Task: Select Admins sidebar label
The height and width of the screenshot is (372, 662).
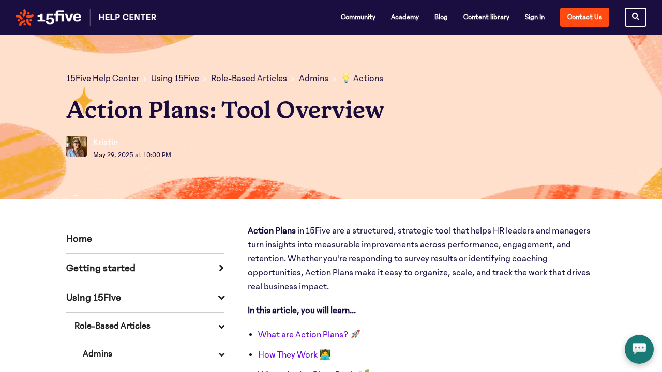Action: coord(97,354)
